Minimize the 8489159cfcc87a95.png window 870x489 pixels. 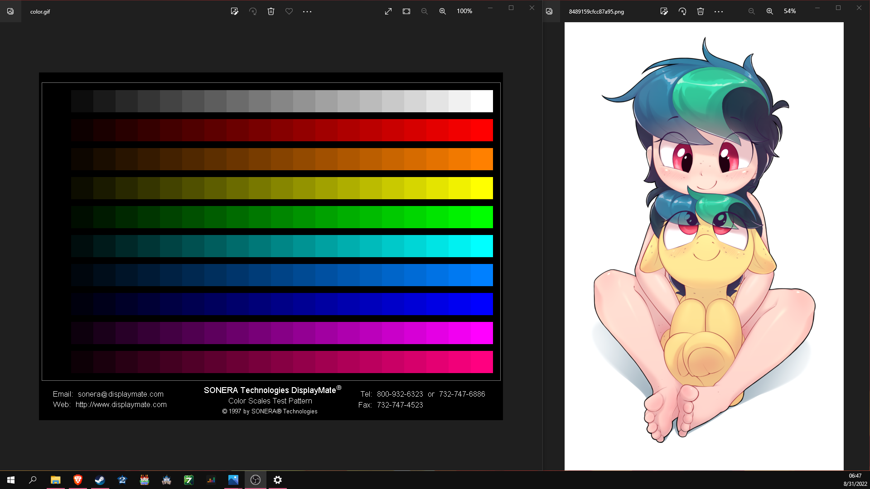tap(817, 8)
